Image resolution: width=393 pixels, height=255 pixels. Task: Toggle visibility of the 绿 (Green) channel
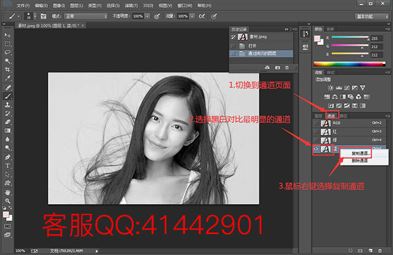tap(316, 140)
